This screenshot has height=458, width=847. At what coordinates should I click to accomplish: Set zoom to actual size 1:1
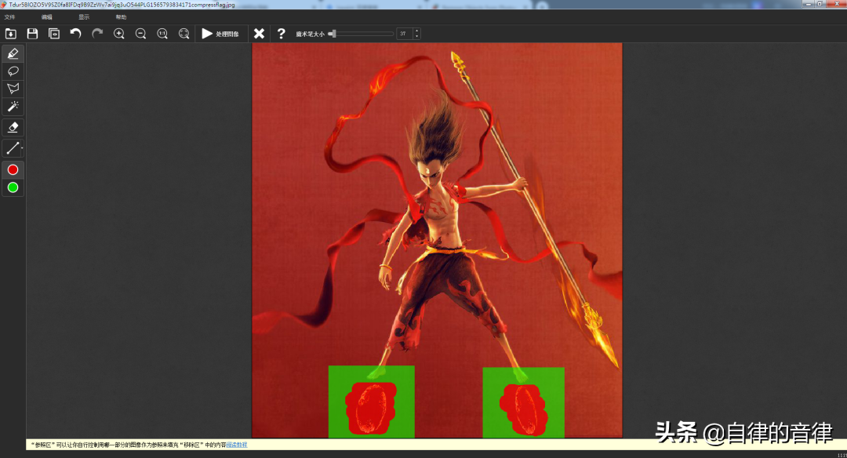[162, 34]
